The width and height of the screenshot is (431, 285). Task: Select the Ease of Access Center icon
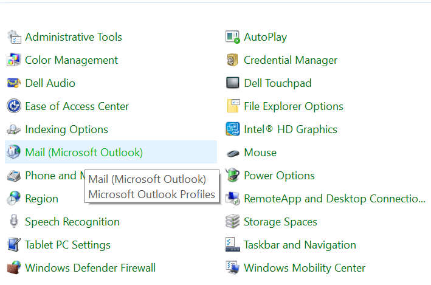pyautogui.click(x=14, y=106)
